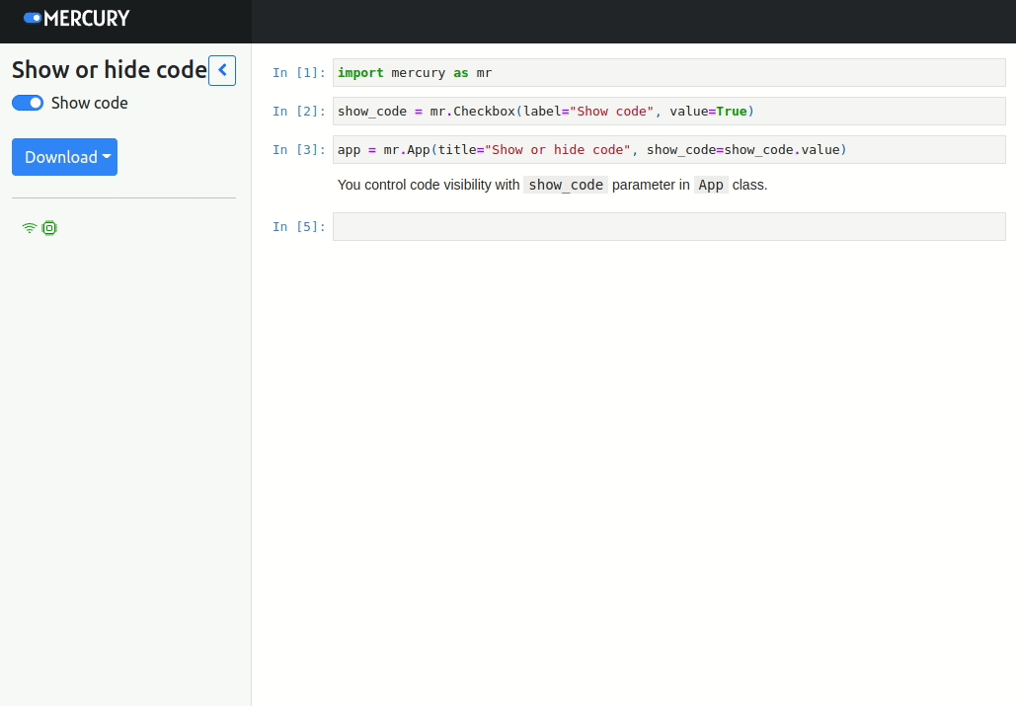The image size is (1016, 706).
Task: Click the WiFi connection status icon
Action: click(x=29, y=228)
